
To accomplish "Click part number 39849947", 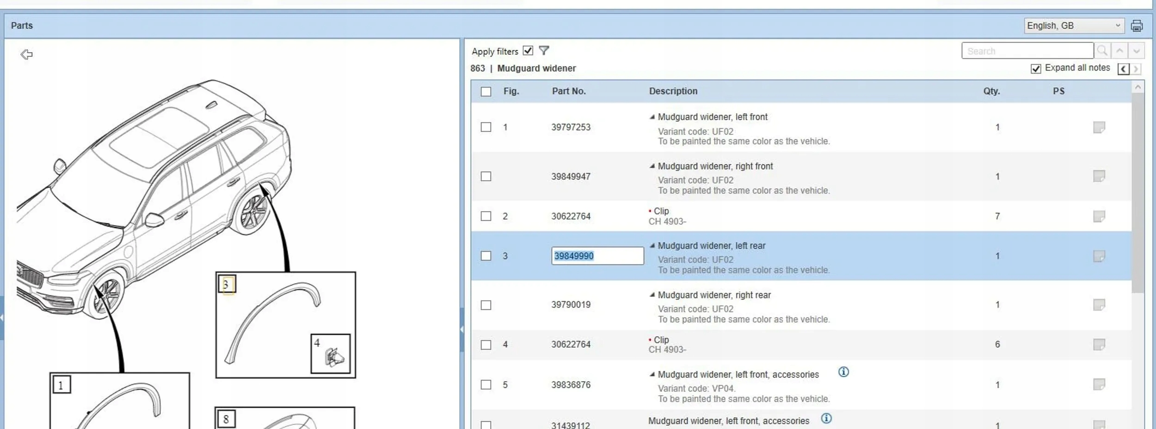I will (571, 177).
